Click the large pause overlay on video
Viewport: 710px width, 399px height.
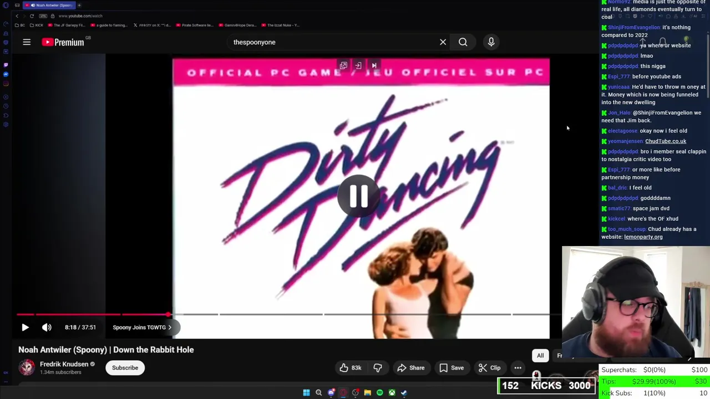358,195
